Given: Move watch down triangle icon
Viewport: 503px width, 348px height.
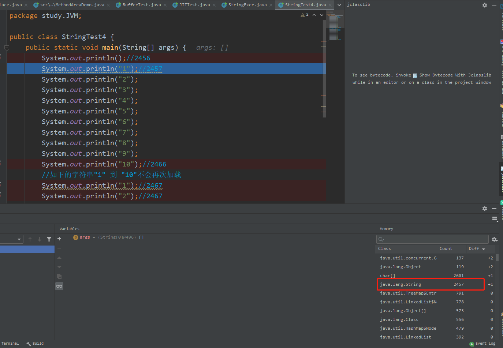Looking at the screenshot, I should (x=59, y=267).
